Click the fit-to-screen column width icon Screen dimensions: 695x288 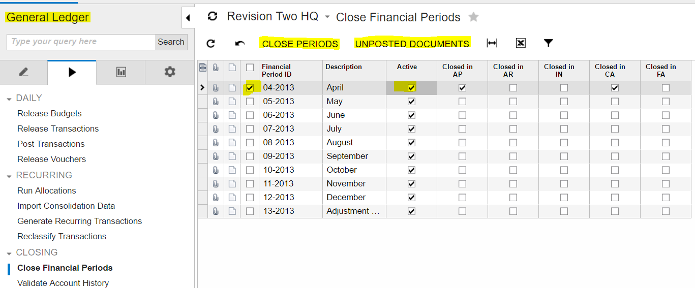pyautogui.click(x=492, y=43)
